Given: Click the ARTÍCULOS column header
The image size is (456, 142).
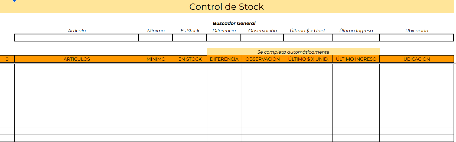Looking at the screenshot, I should tap(77, 59).
